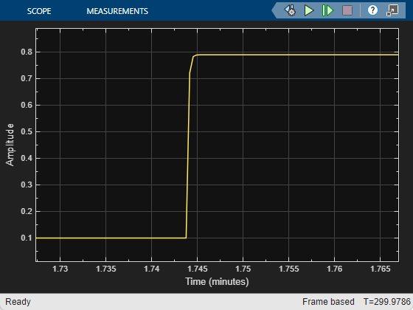Click the flat 0.1 portion of yellow trace
The width and height of the screenshot is (413, 310).
(x=111, y=238)
